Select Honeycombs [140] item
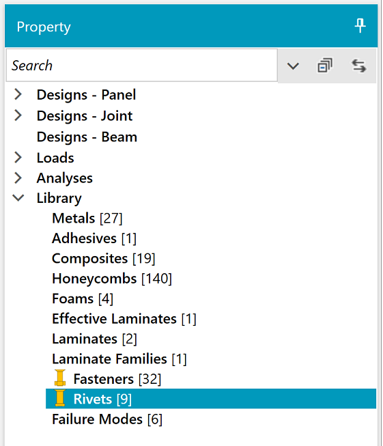This screenshot has width=383, height=446. coord(112,279)
